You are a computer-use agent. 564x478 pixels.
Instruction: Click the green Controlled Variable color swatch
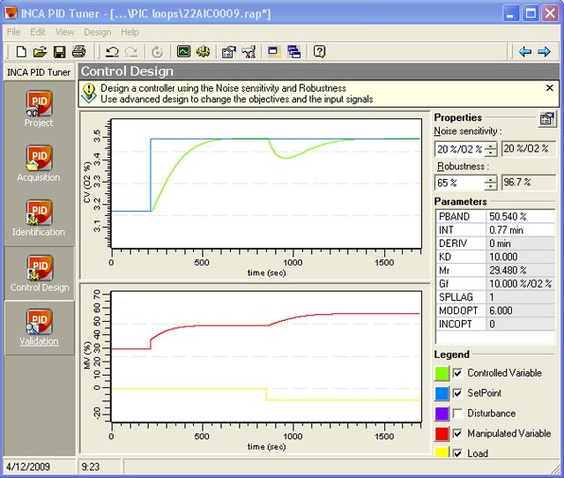pyautogui.click(x=442, y=373)
